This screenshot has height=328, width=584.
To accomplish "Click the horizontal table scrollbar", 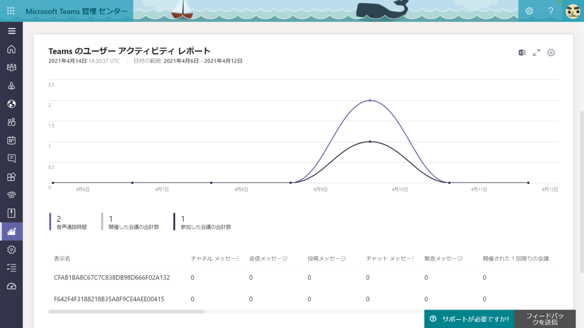I will click(127, 311).
